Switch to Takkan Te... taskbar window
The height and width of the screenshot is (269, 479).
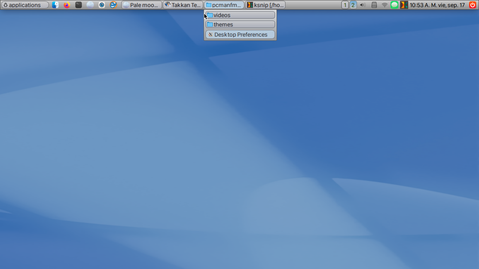coord(183,5)
